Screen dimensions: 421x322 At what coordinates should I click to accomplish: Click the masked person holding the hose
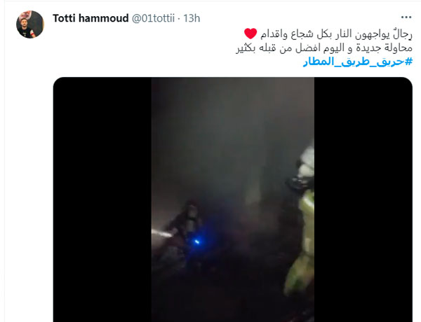185,225
